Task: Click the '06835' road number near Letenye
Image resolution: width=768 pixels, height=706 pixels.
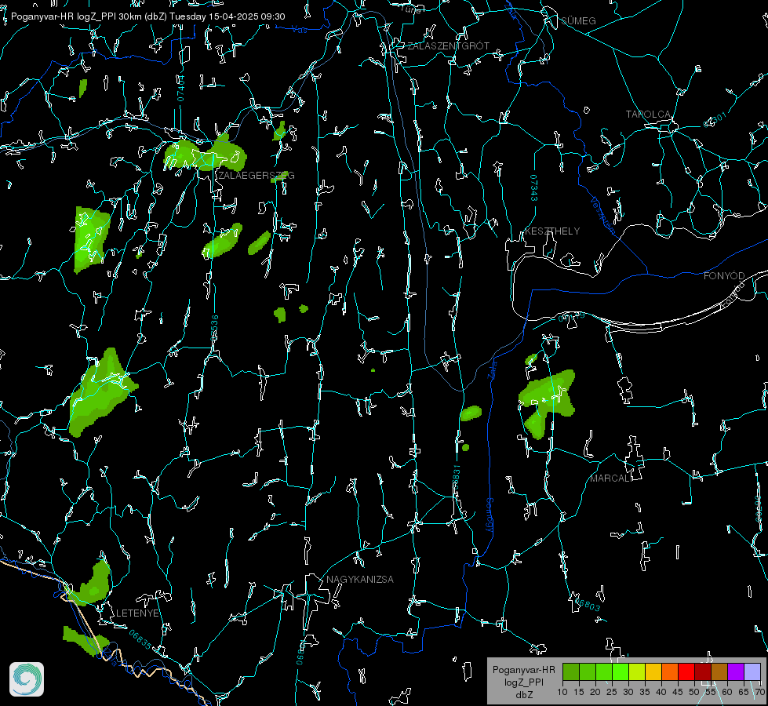Action: click(x=140, y=640)
